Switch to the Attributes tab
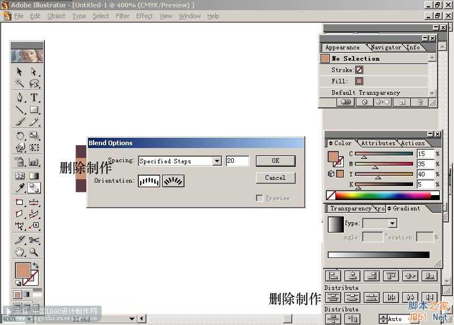Viewport: 454px width, 325px height. (378, 143)
